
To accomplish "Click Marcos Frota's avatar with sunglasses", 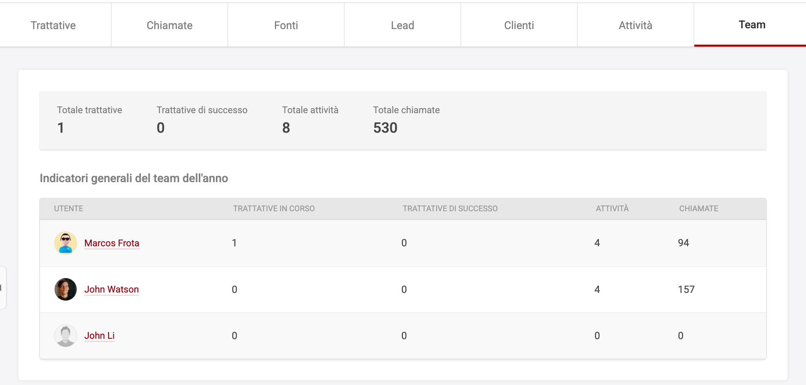I will (x=65, y=243).
